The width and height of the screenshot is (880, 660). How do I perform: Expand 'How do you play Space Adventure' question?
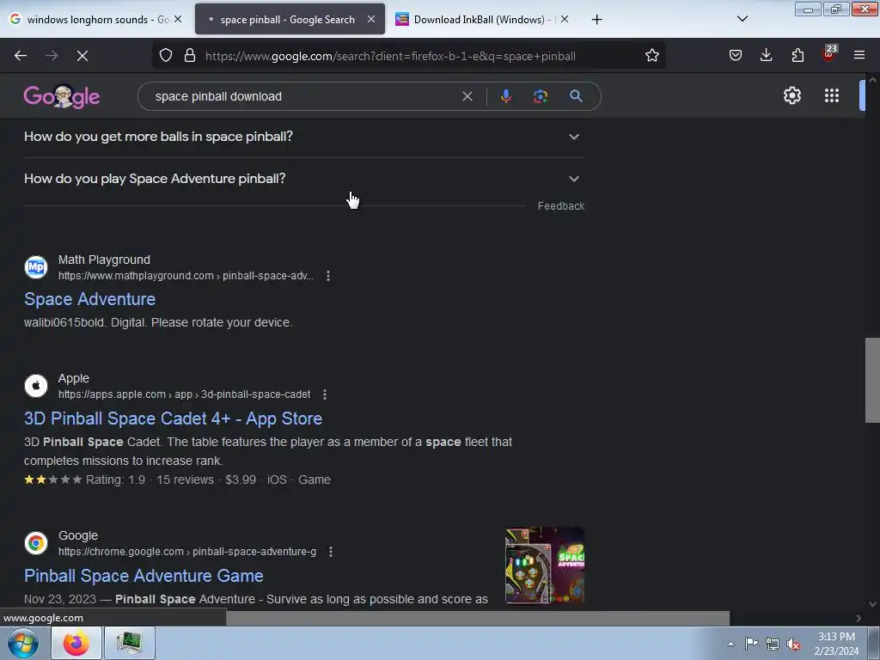[304, 179]
